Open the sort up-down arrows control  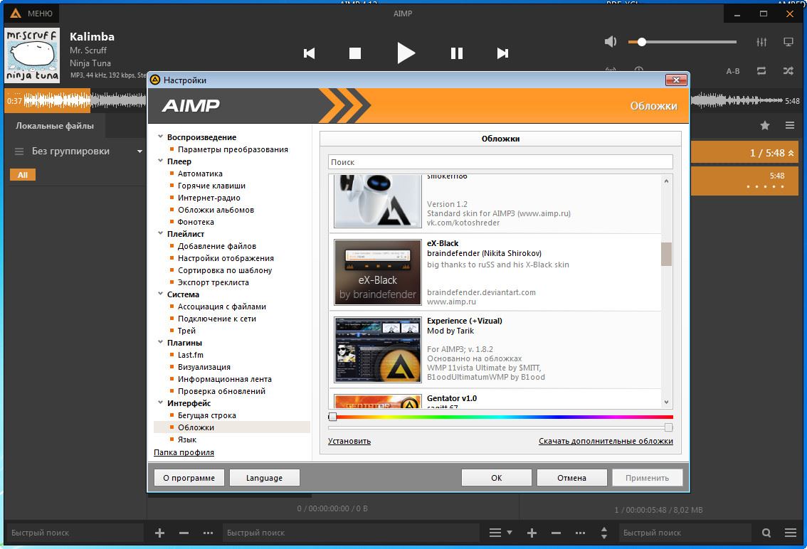603,533
